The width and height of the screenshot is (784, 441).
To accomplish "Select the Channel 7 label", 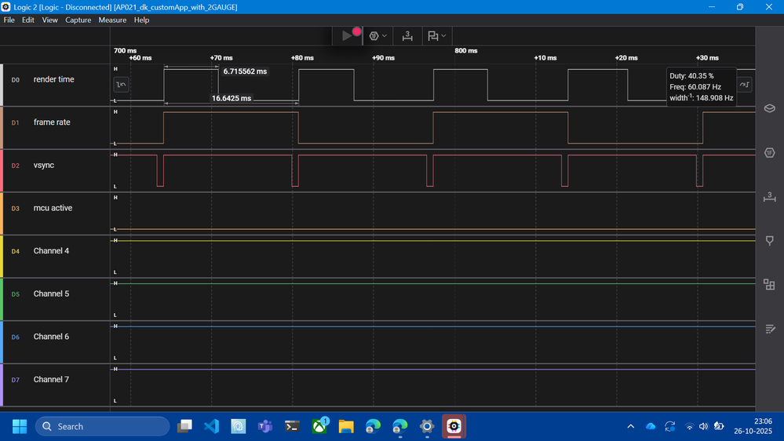I will pos(51,380).
